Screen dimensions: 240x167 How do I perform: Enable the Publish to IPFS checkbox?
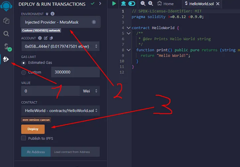(x=24, y=138)
